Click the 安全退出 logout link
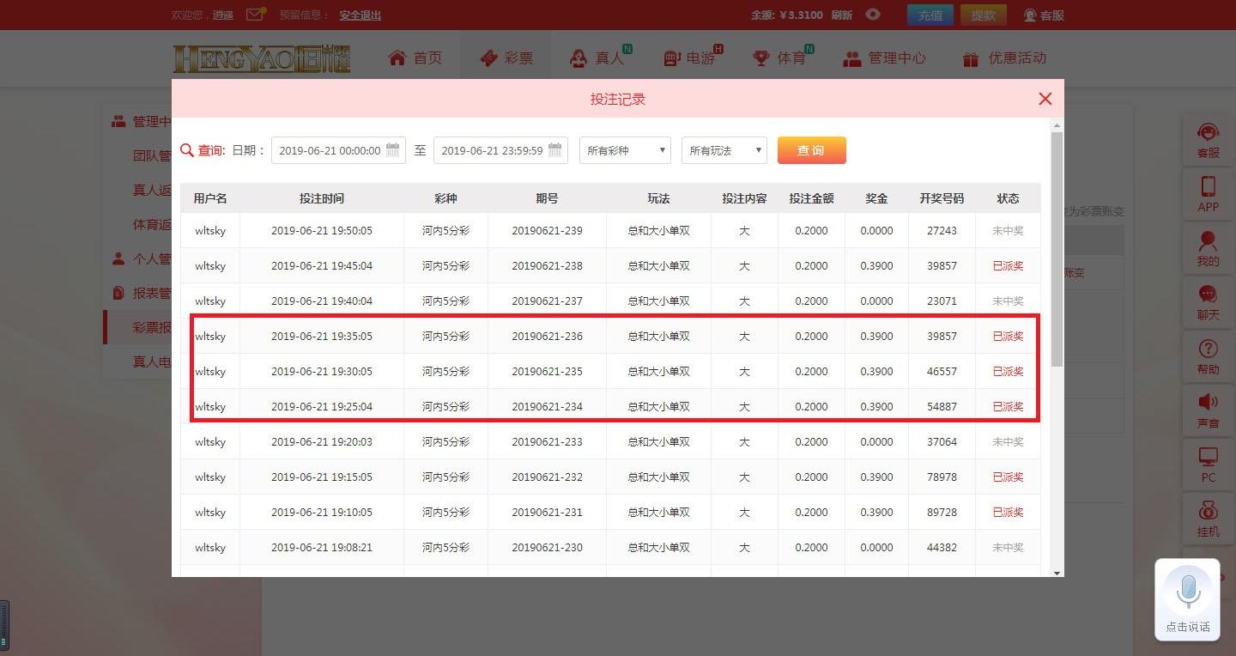 pos(360,15)
